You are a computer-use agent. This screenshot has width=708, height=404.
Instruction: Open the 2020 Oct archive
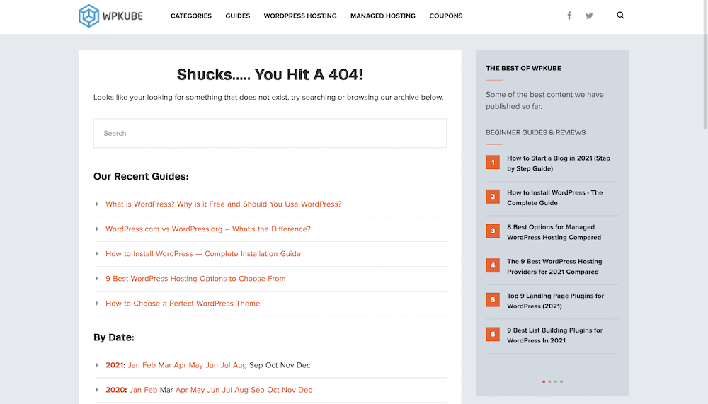point(273,390)
